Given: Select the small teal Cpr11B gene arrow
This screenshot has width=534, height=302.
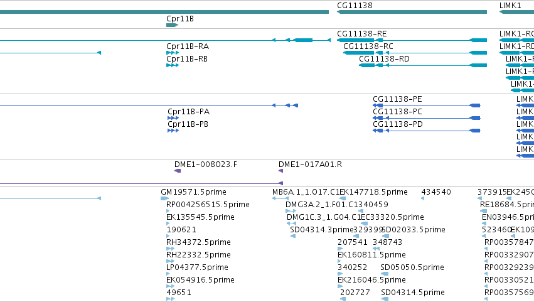Looking at the screenshot, I should pyautogui.click(x=173, y=25).
